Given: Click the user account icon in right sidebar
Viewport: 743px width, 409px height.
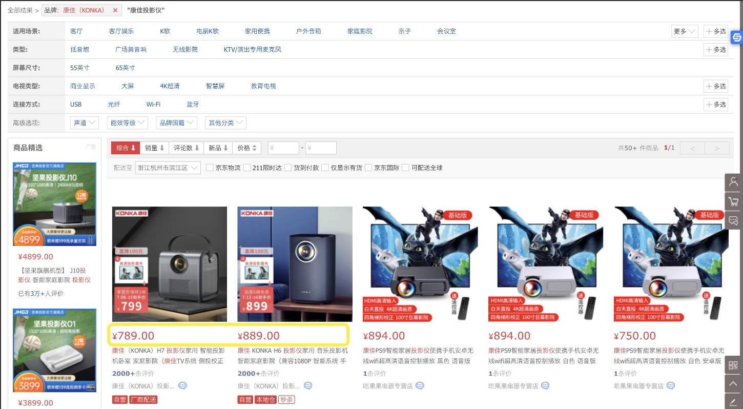Looking at the screenshot, I should click(733, 182).
